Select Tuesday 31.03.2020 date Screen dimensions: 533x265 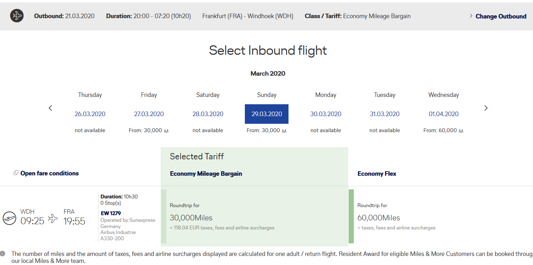coord(385,114)
